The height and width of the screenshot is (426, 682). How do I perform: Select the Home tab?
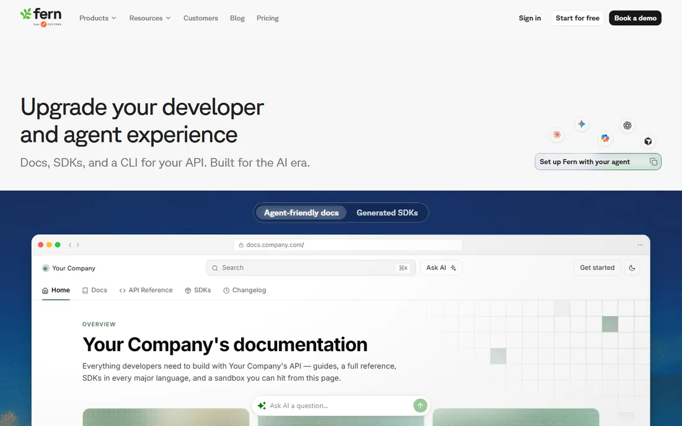56,290
